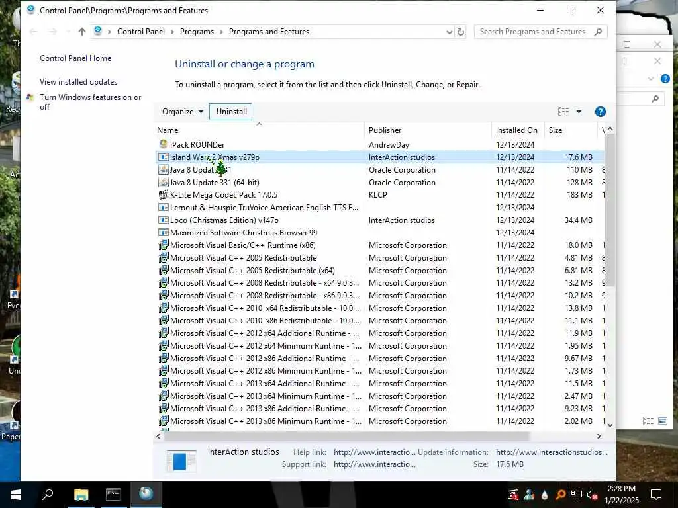Screen dimensions: 678x508
Task: Select Visual C++ 2010 x64 Redistributable row
Action: [379, 308]
